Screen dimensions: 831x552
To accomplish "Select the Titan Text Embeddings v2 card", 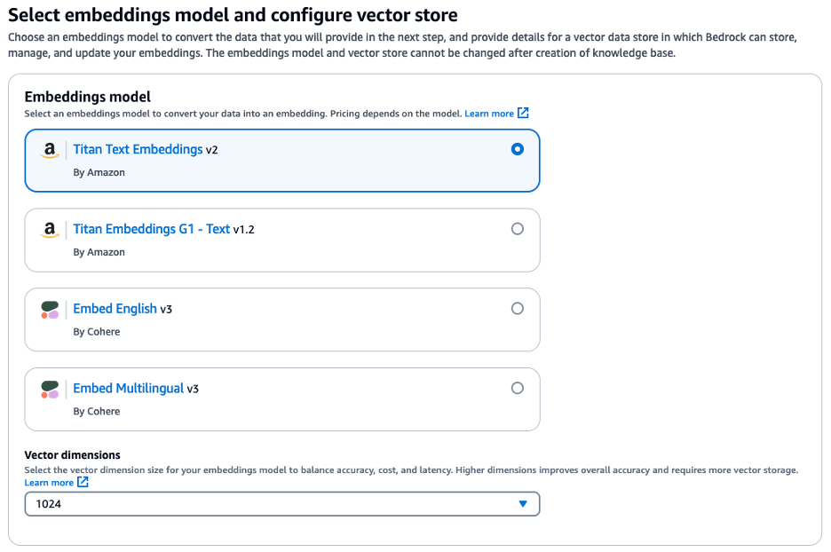I will point(281,162).
